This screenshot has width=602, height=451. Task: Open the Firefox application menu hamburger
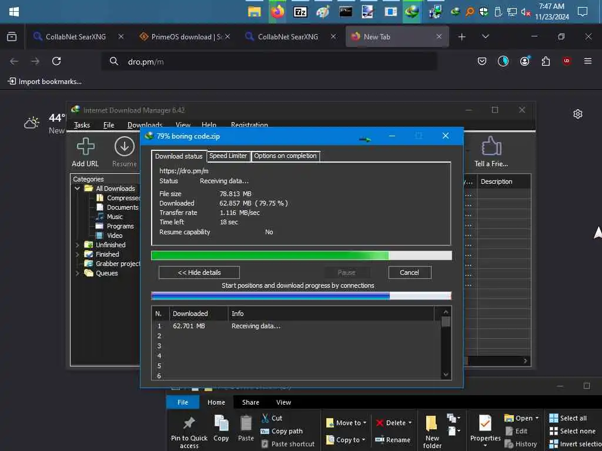587,61
